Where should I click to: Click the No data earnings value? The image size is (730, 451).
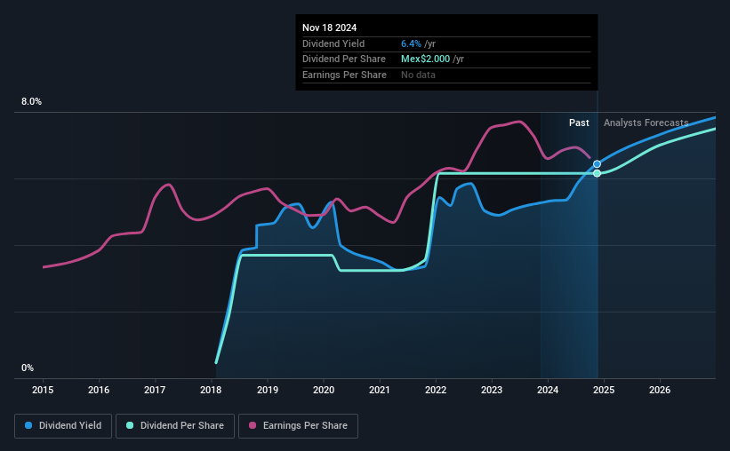pyautogui.click(x=418, y=75)
